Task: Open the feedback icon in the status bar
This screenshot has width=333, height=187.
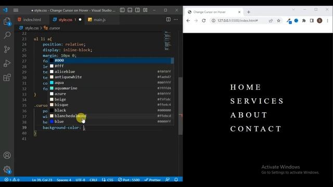Action: tap(168, 180)
